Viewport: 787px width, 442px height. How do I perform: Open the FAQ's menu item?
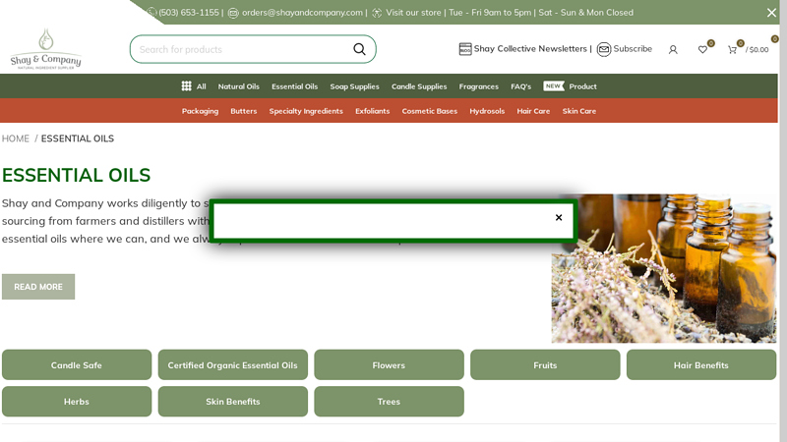[x=521, y=86]
